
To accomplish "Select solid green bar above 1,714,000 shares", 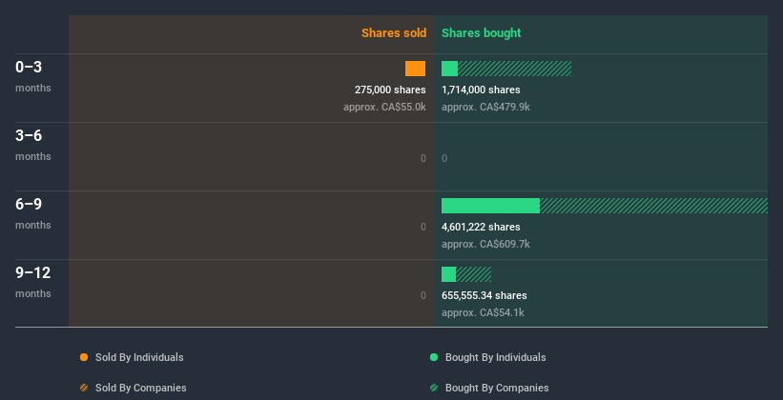I will [x=449, y=69].
